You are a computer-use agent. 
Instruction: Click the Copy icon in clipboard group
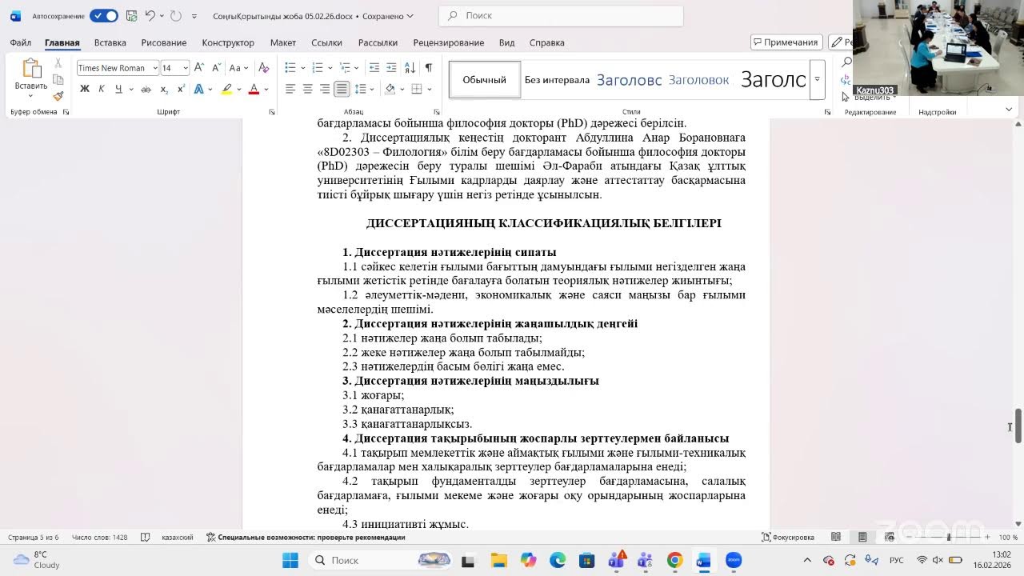[58, 80]
